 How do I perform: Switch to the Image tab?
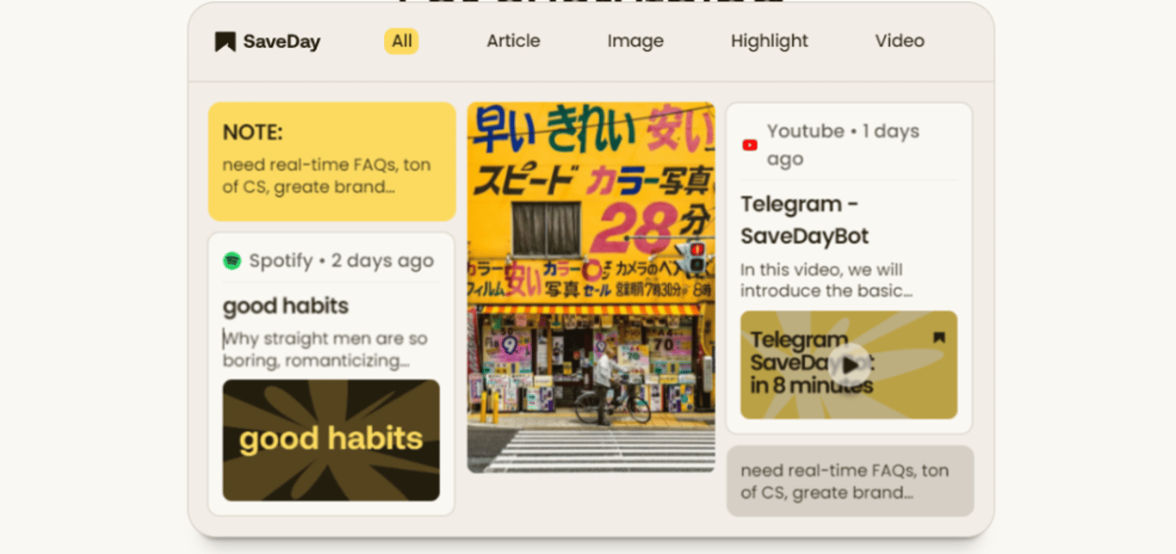[x=635, y=41]
